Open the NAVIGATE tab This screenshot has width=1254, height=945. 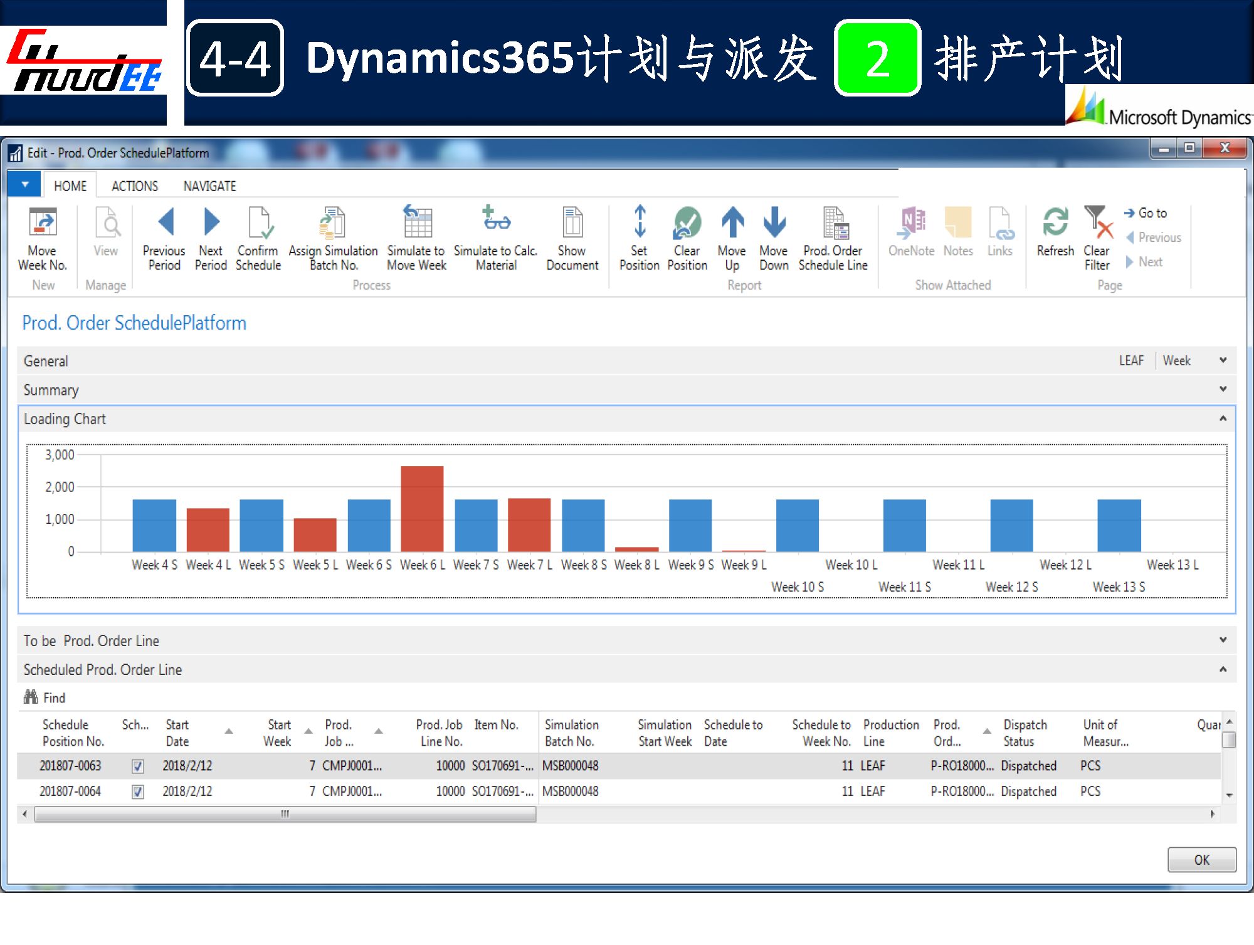click(209, 186)
